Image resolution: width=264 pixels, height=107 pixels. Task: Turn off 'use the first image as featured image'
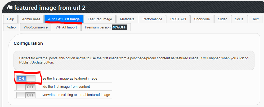26,79
